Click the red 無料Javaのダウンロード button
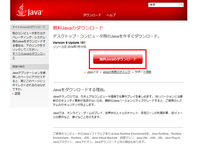Screen dimensions: 201x148 point(118,59)
